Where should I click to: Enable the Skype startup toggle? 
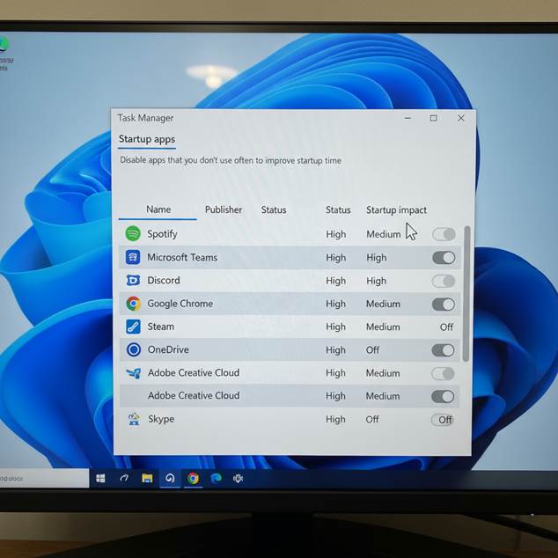click(443, 420)
